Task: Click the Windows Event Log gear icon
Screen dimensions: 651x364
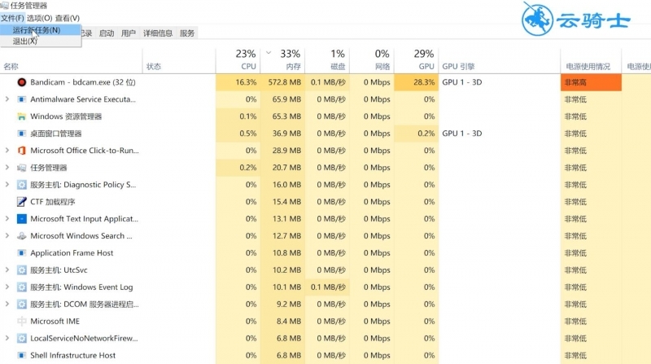Action: (x=22, y=287)
